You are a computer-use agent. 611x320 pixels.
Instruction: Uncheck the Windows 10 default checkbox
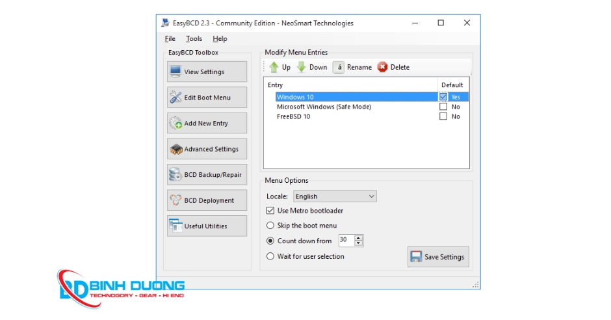coord(443,97)
